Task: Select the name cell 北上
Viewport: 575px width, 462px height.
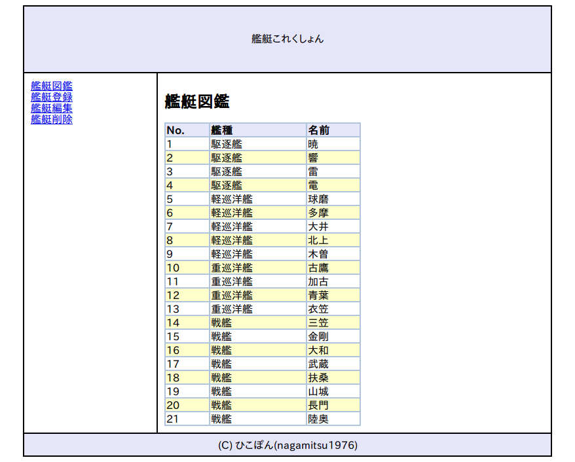Action: click(x=333, y=240)
